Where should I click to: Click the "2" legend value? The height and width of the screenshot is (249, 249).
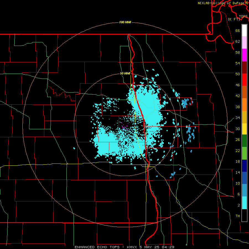(238, 205)
